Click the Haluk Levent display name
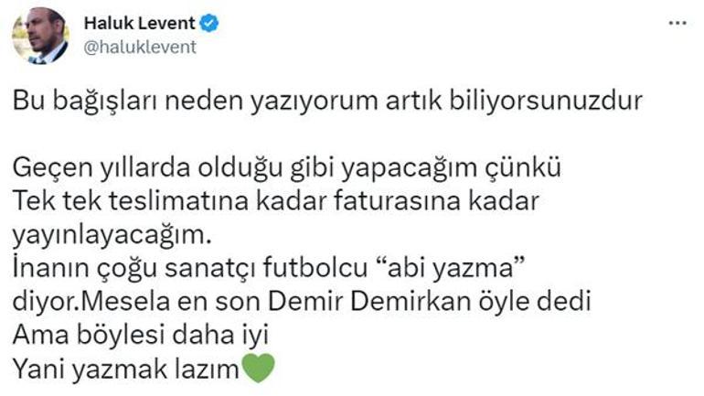This screenshot has width=704, height=396. [139, 24]
